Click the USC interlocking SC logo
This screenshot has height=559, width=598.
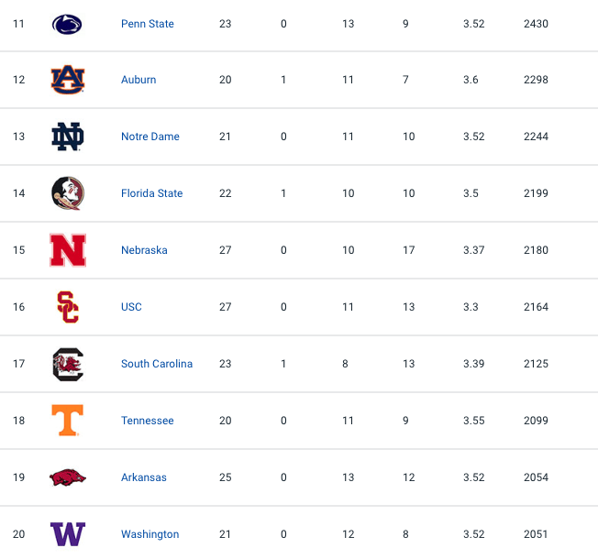tap(68, 307)
